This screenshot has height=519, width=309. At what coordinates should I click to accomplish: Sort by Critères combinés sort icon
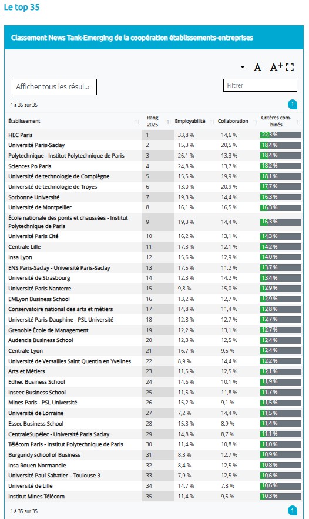click(298, 122)
